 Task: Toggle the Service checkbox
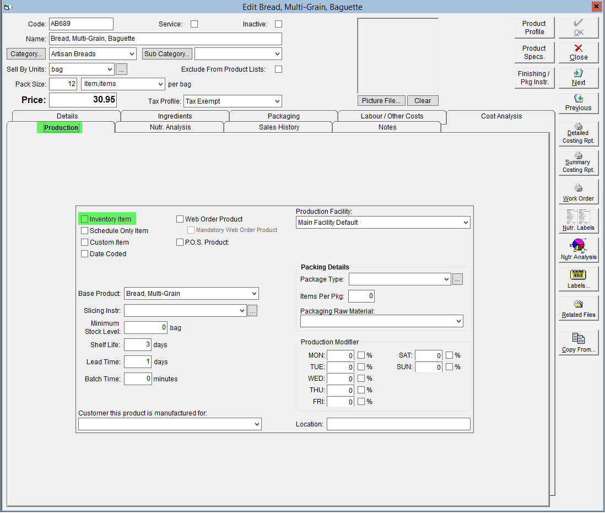pos(194,24)
